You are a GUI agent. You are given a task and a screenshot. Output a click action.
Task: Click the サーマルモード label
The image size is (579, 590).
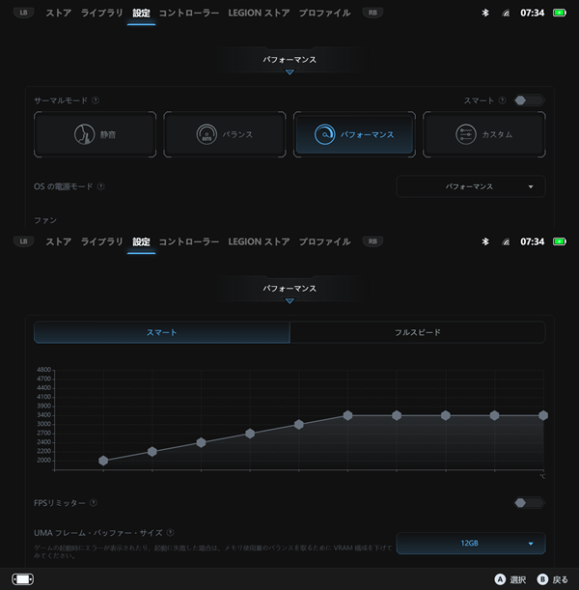click(x=61, y=100)
